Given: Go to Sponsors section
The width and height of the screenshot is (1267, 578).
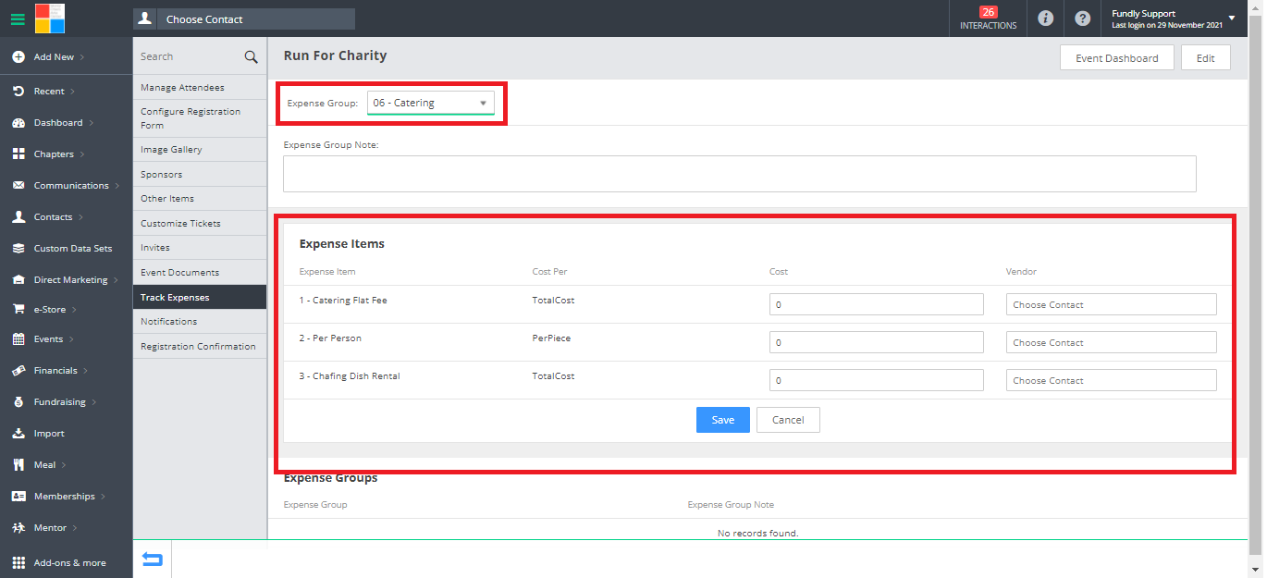Looking at the screenshot, I should [200, 175].
